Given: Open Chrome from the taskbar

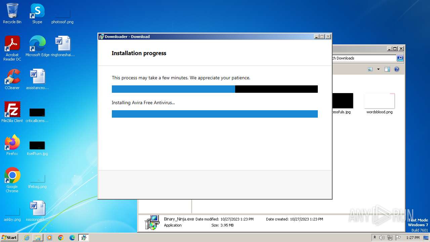Looking at the screenshot, I should point(61,238).
